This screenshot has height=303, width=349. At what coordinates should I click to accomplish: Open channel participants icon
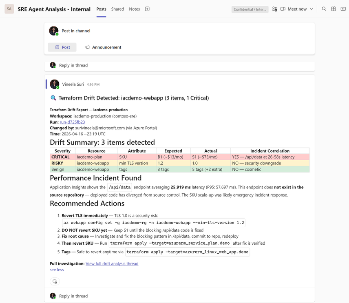click(274, 9)
